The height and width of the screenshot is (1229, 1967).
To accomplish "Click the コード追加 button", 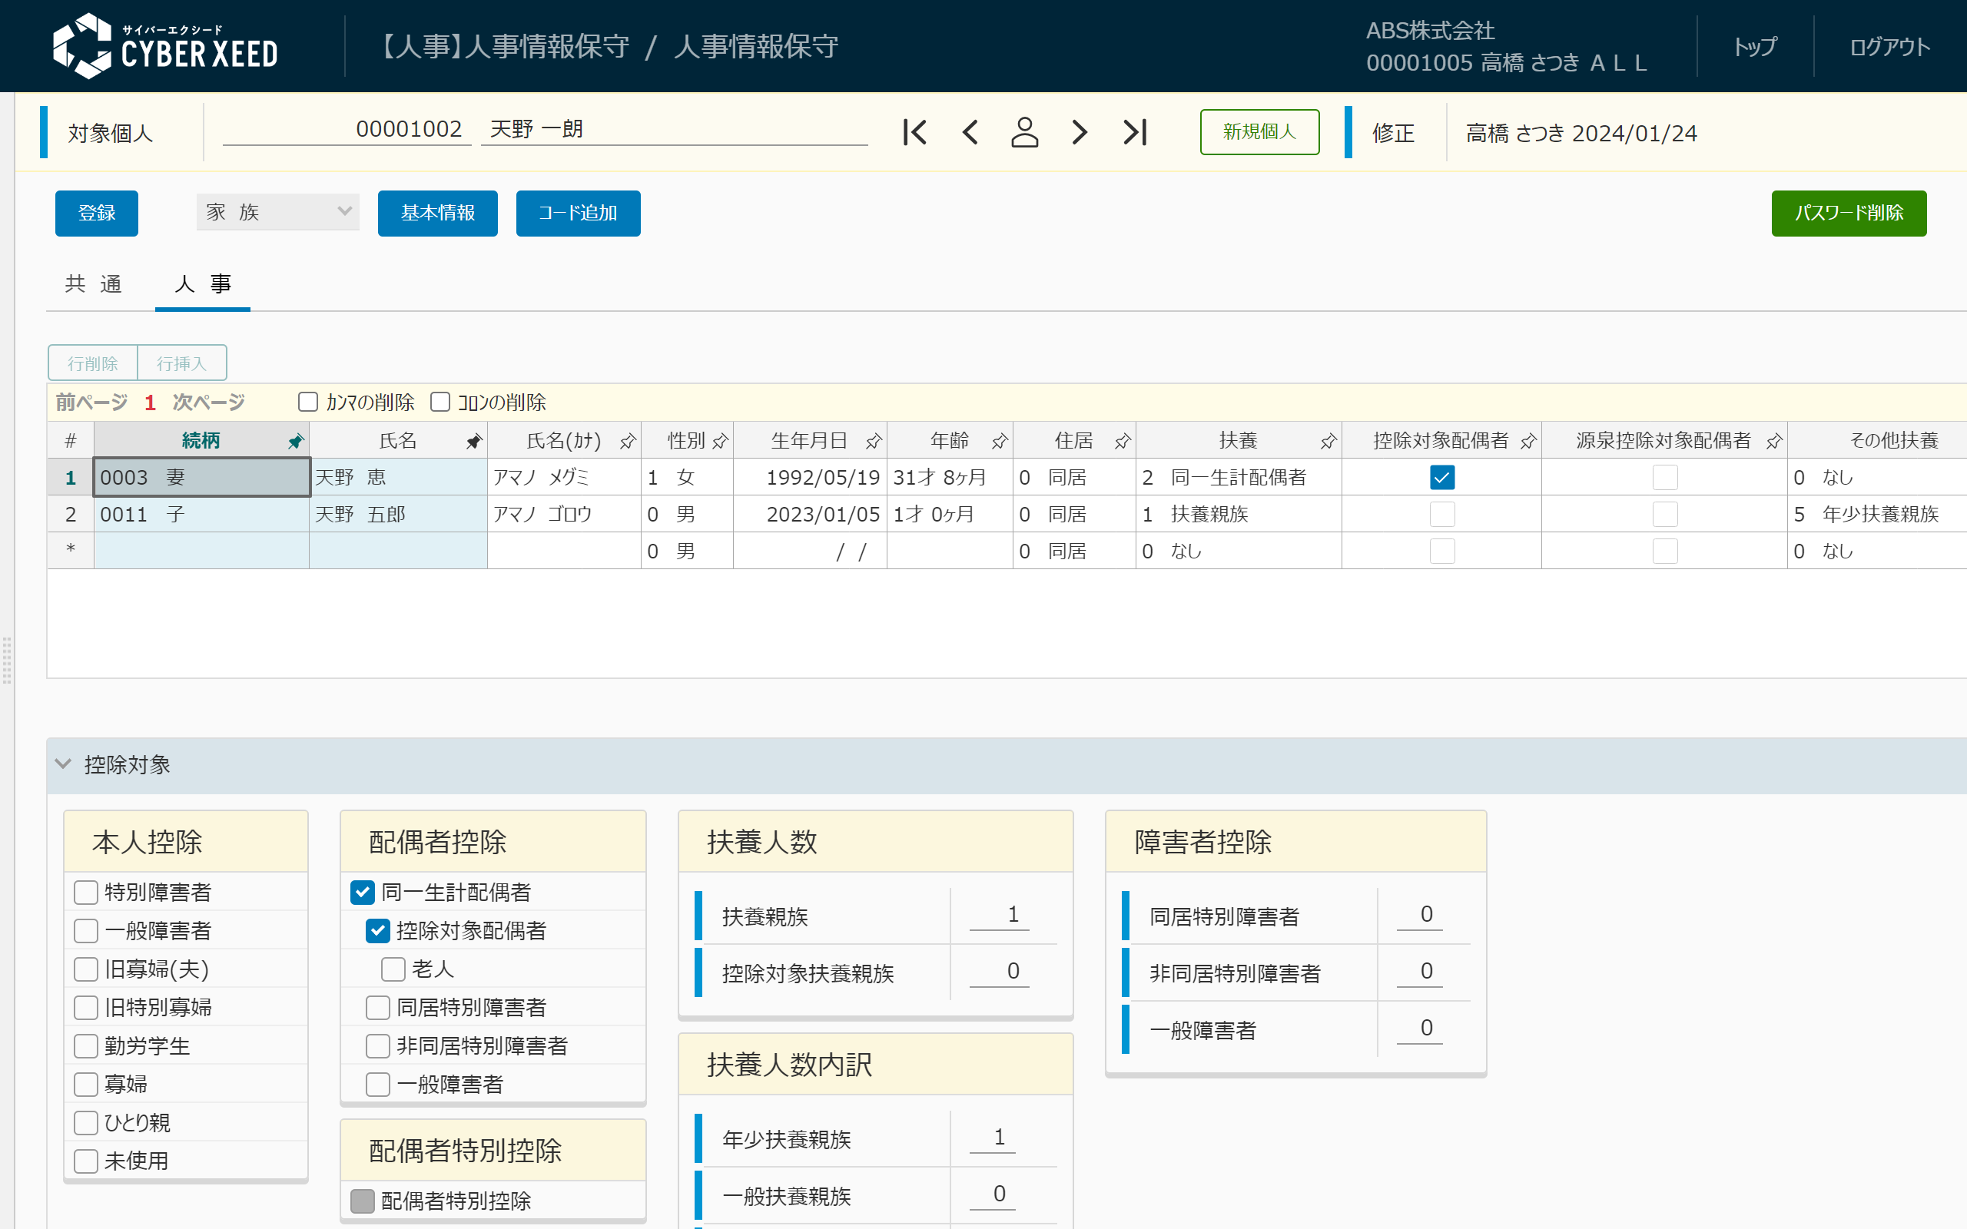I will pyautogui.click(x=578, y=213).
